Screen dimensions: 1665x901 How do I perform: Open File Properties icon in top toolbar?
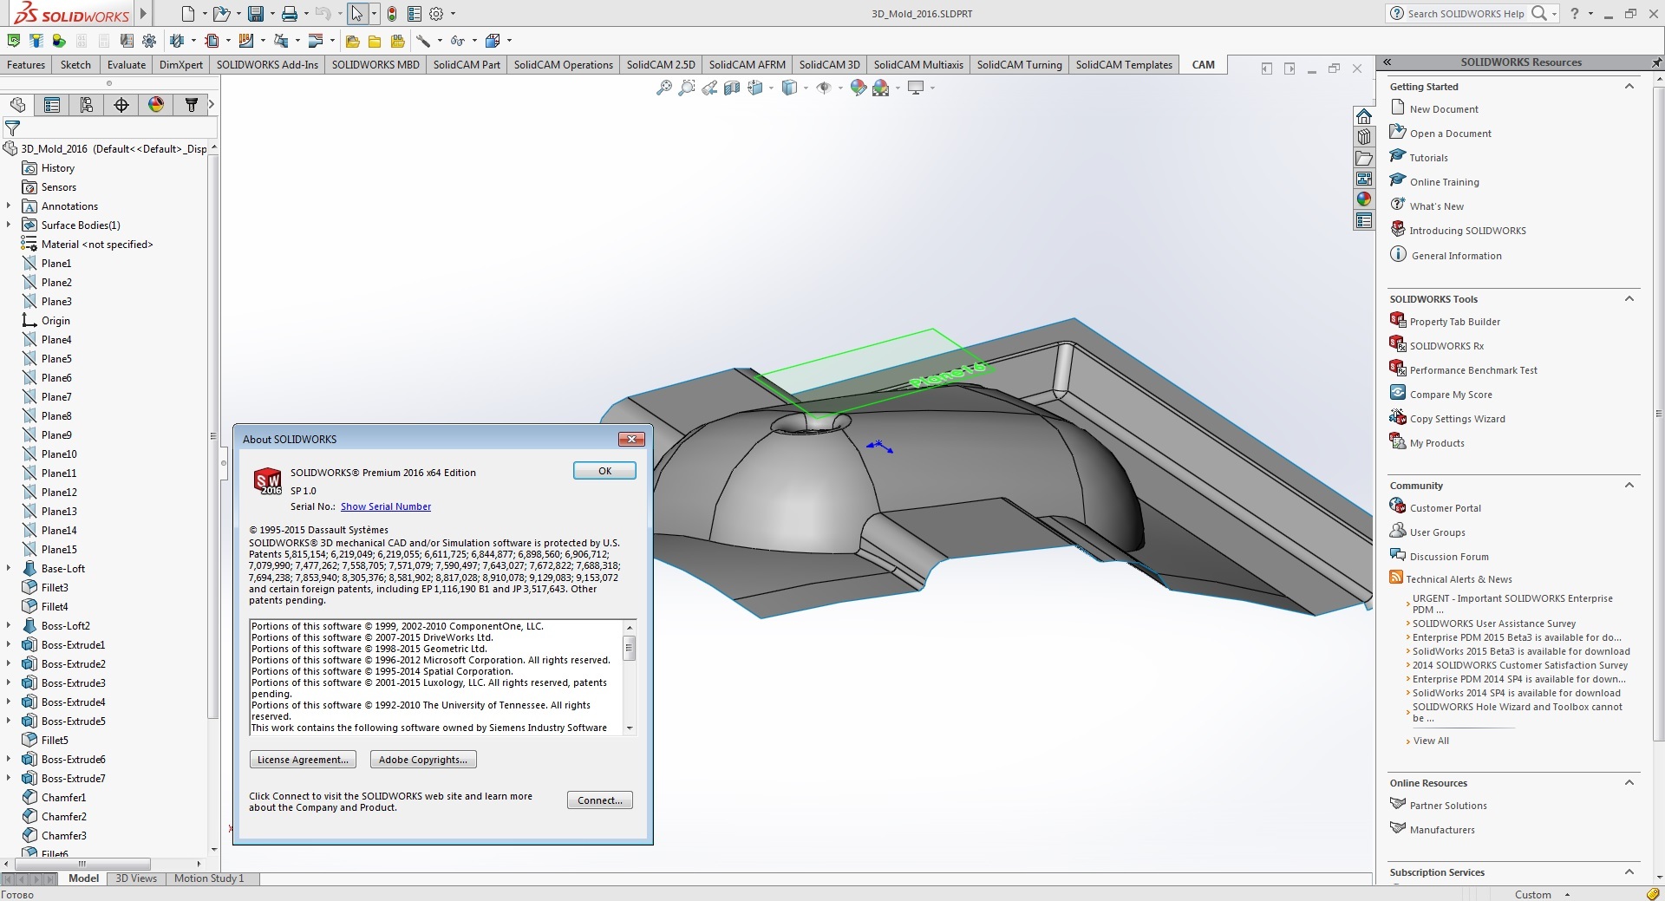click(x=415, y=14)
